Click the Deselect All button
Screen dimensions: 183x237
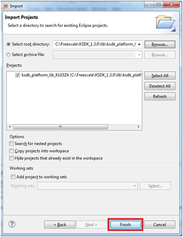(160, 86)
